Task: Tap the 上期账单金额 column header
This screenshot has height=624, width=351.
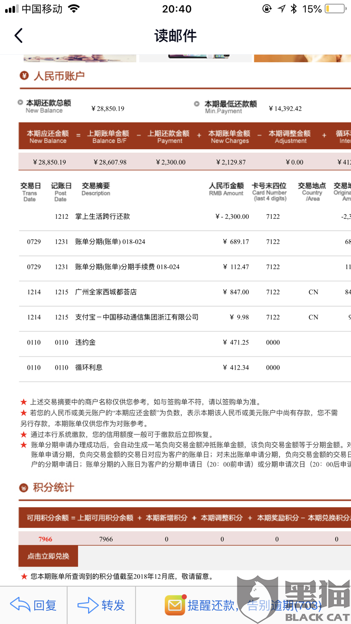Action: pyautogui.click(x=108, y=136)
